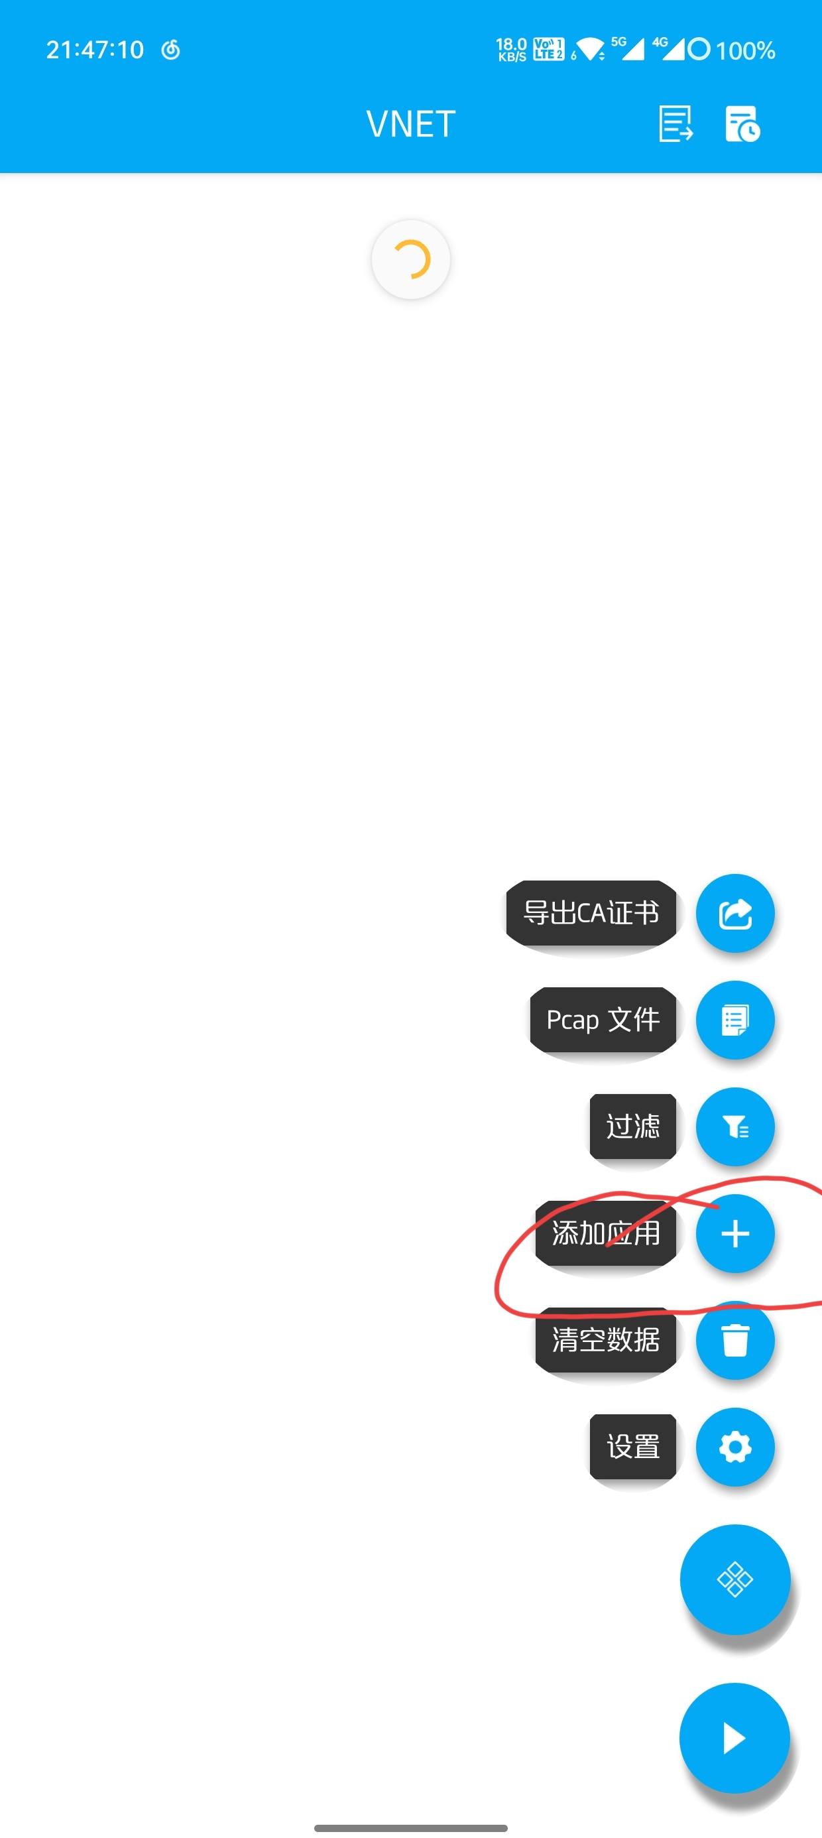Open the log export icon in header
Screen dimensions: 822x1838
point(675,124)
